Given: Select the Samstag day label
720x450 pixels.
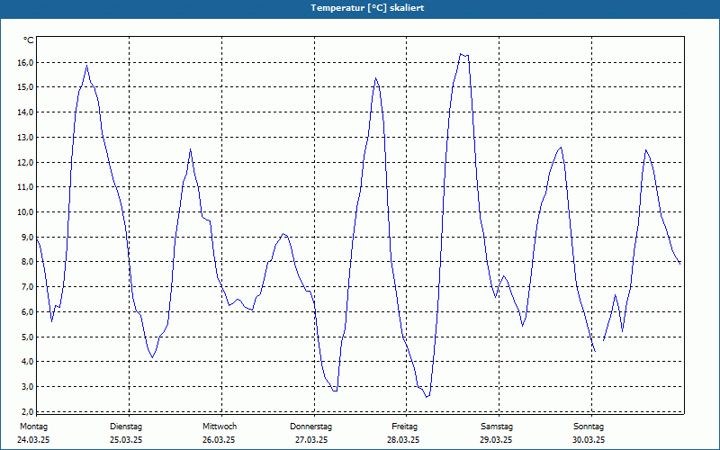Looking at the screenshot, I should [x=497, y=427].
